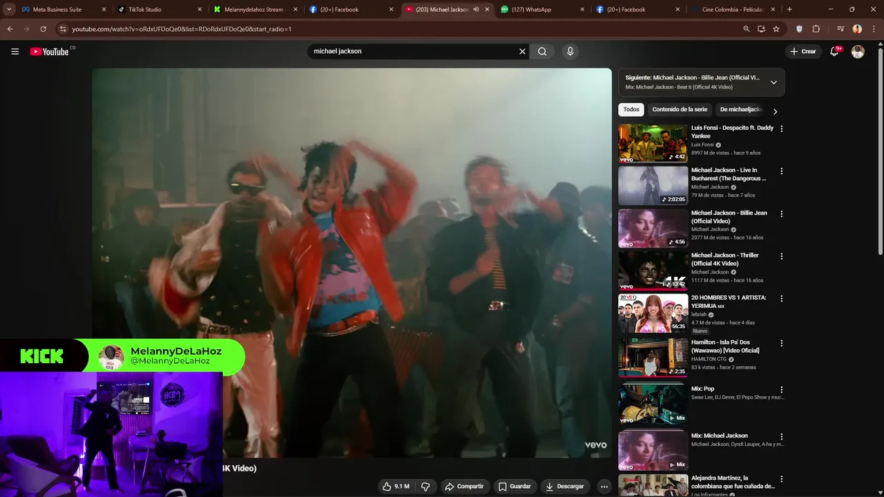Bookmark this page with star icon
Image resolution: width=884 pixels, height=497 pixels.
point(776,29)
